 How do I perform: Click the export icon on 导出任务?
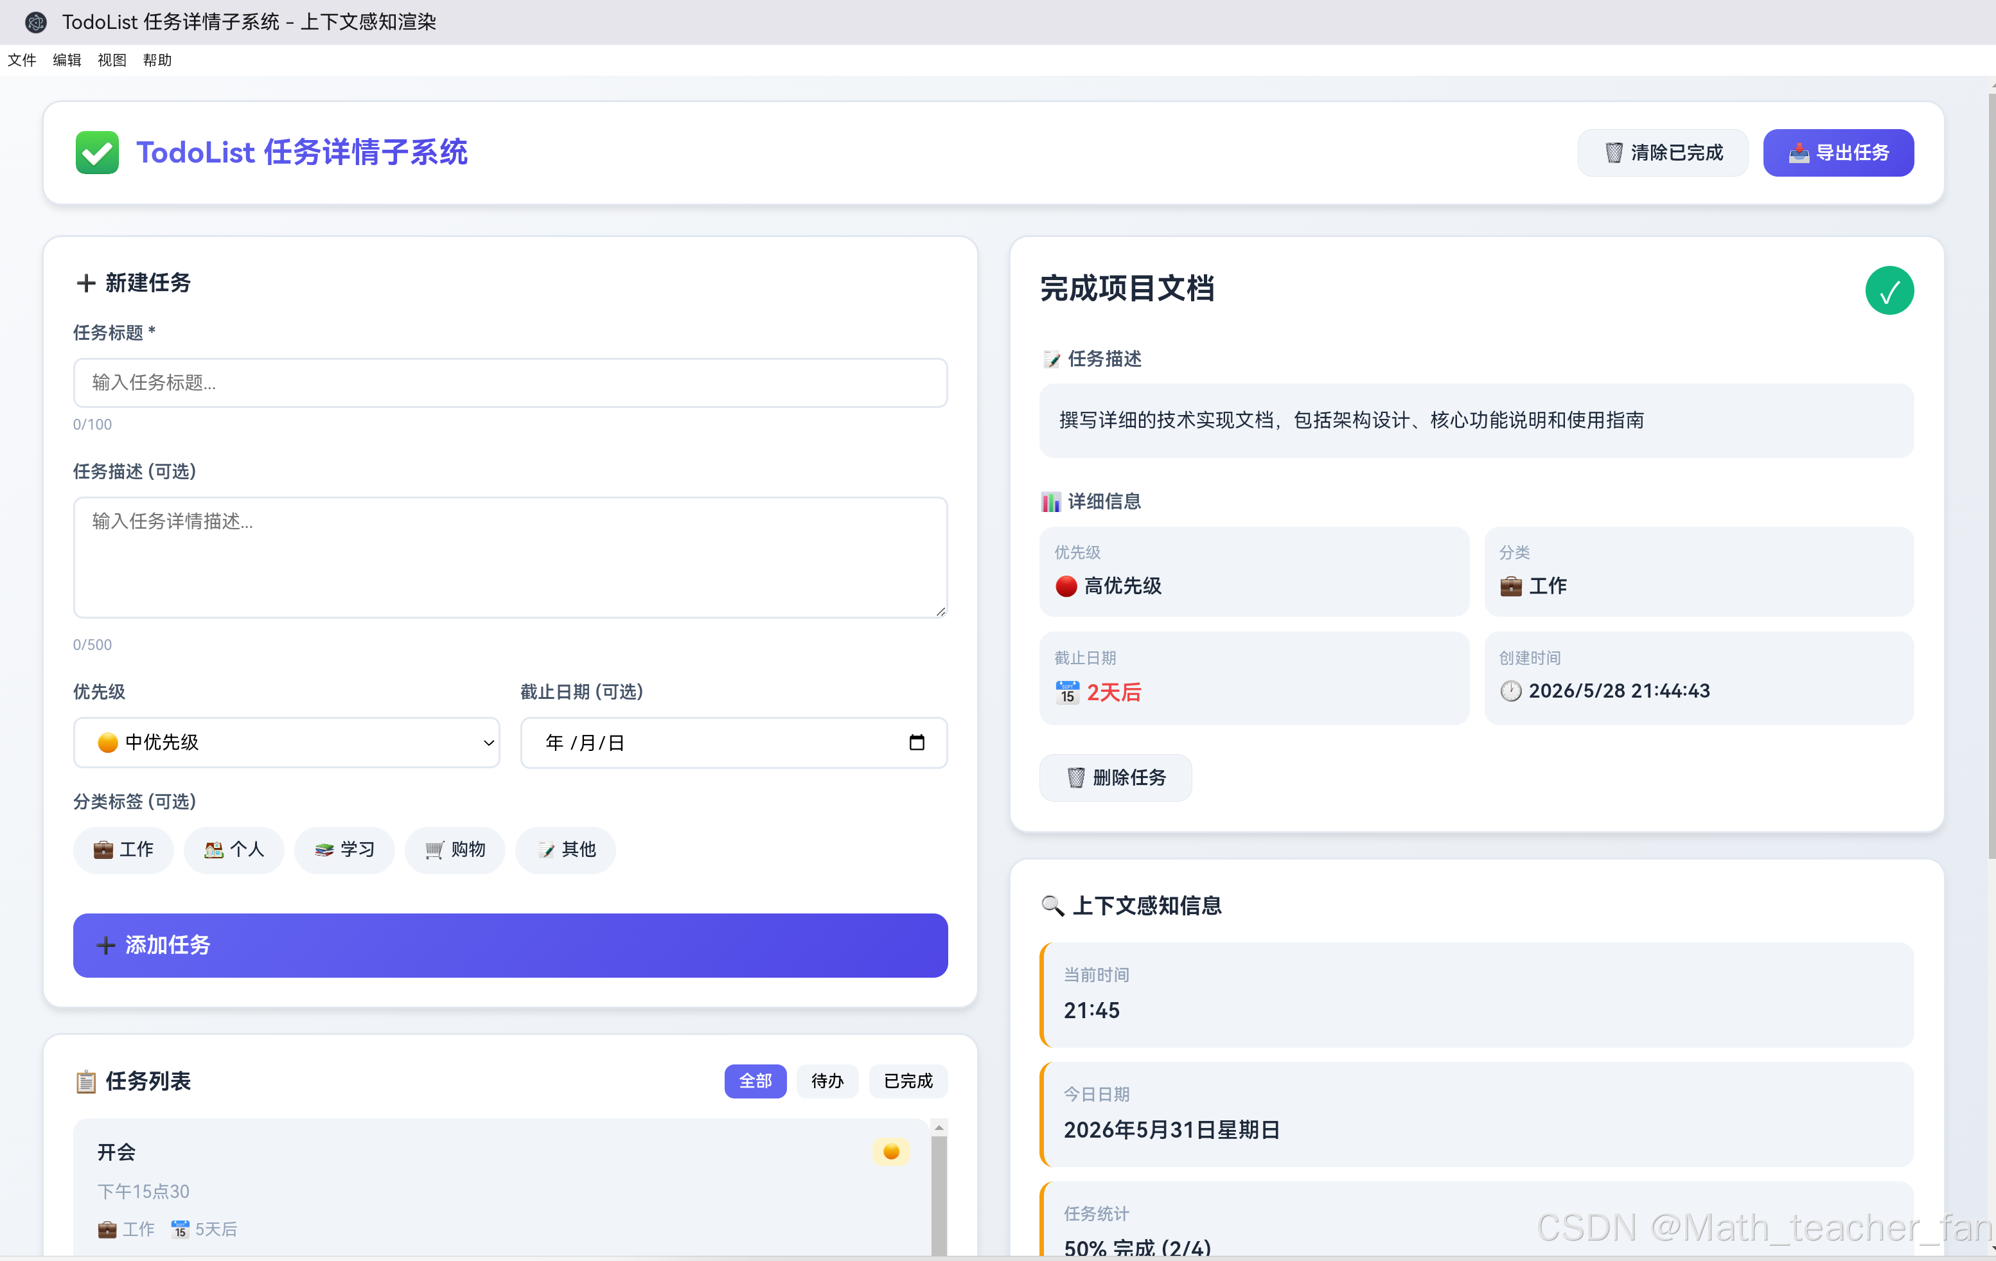pos(1798,152)
